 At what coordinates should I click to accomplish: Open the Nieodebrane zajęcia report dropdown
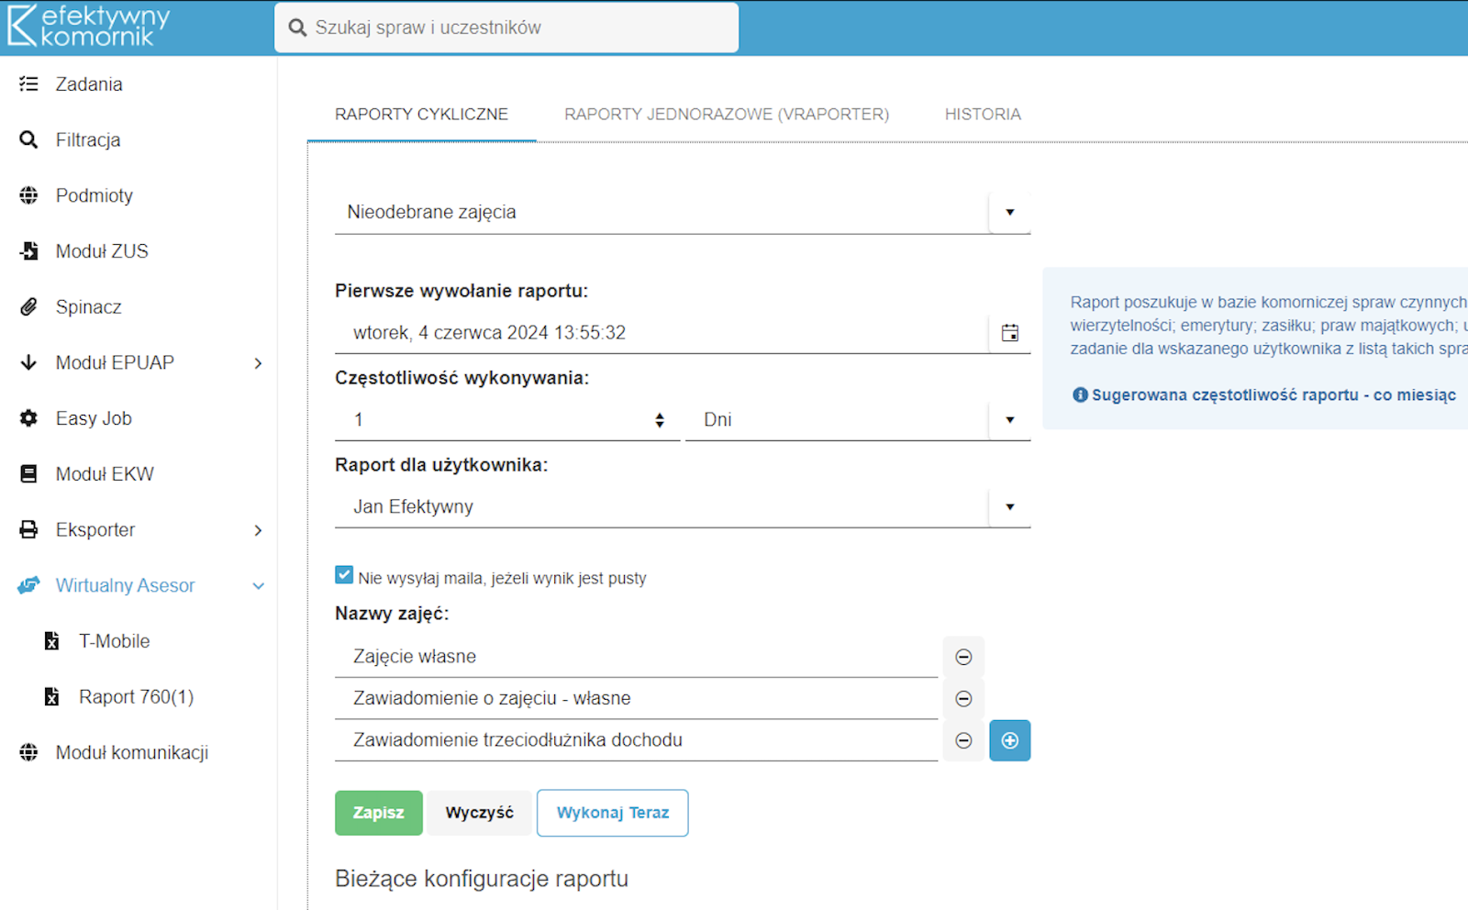1009,212
